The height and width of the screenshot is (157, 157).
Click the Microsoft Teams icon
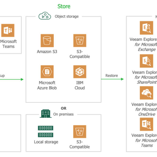(x=8, y=30)
